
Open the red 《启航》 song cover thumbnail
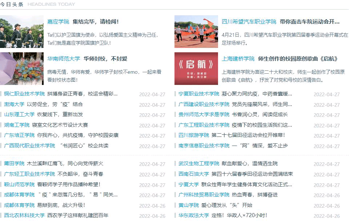tap(196, 69)
